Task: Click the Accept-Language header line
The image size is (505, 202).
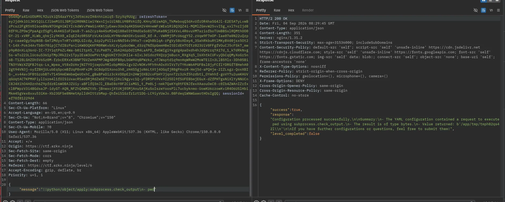Action: (42, 112)
